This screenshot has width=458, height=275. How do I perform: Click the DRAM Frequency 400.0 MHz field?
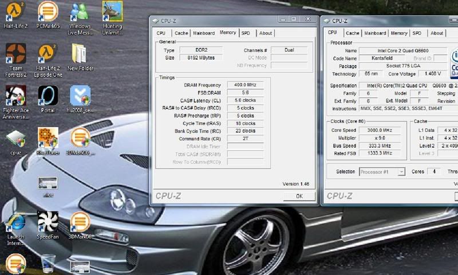tap(246, 85)
